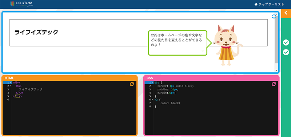Screen dimensions: 291x137
Task: Fold HTML line 1 div fold arrow
Action: pyautogui.click(x=10, y=83)
